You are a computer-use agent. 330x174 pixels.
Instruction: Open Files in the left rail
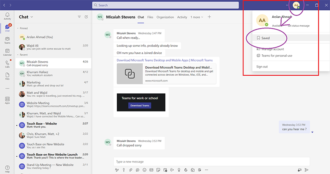[7, 76]
